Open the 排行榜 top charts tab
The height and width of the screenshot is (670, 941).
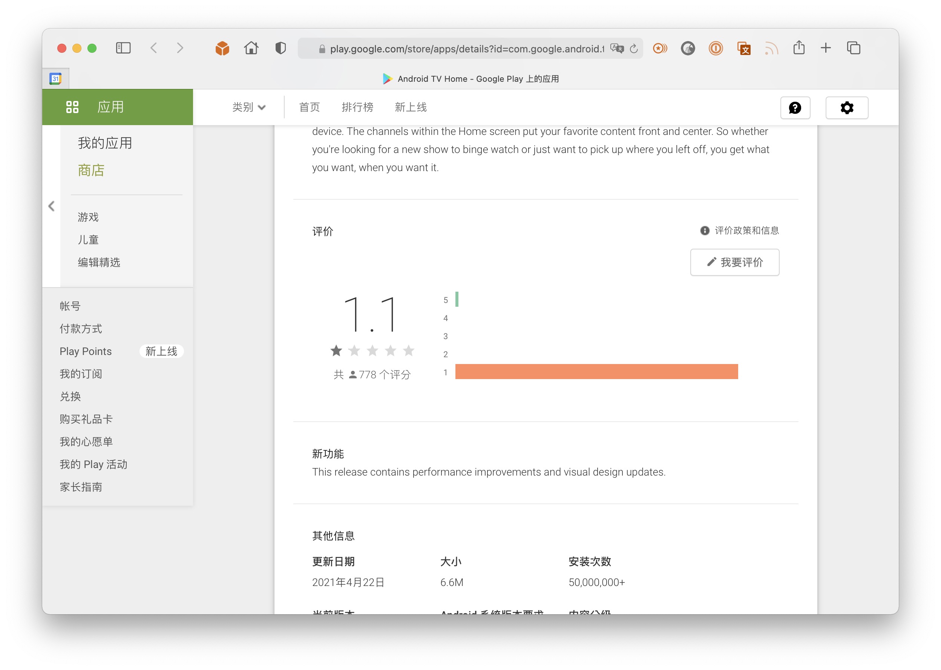(x=357, y=107)
